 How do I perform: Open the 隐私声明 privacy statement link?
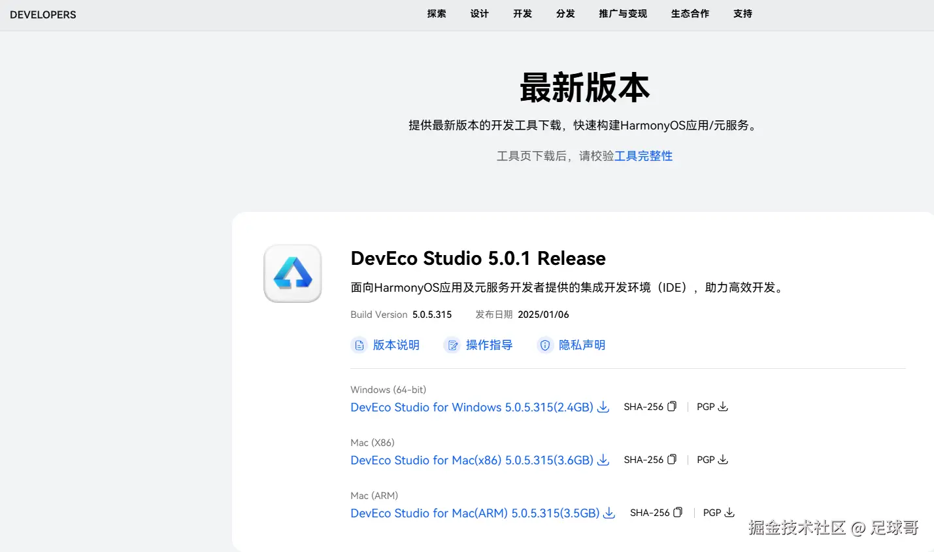[x=582, y=345]
